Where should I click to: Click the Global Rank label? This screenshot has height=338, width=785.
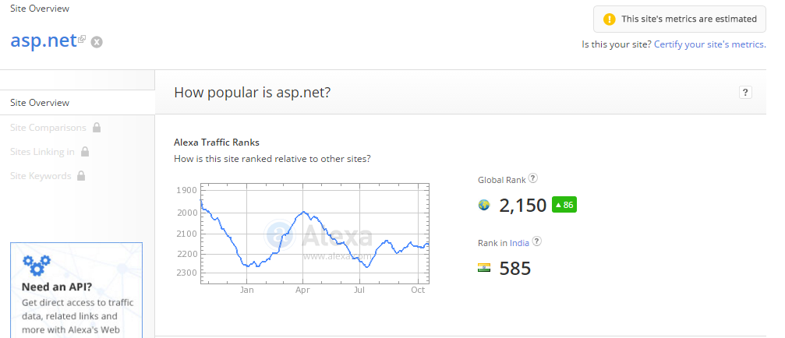[x=502, y=179]
